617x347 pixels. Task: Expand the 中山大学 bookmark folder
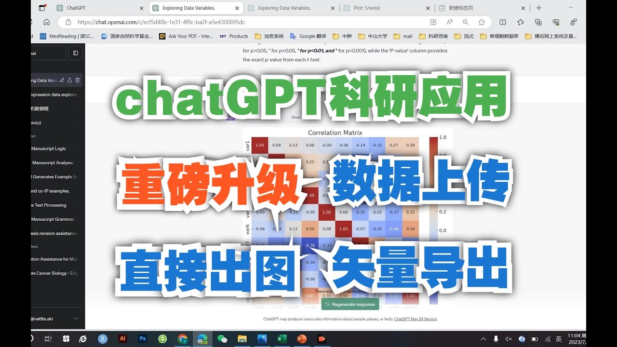[373, 36]
